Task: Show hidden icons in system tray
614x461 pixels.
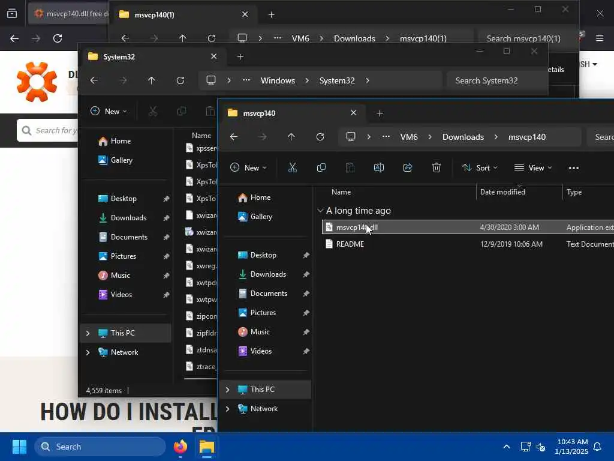Action: [506, 447]
